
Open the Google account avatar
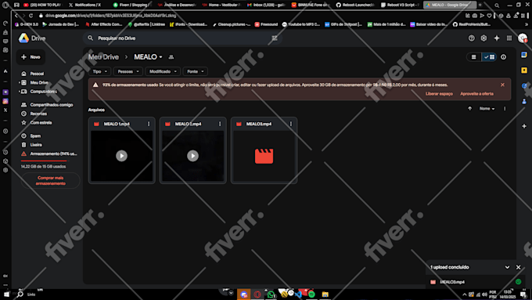click(x=522, y=38)
